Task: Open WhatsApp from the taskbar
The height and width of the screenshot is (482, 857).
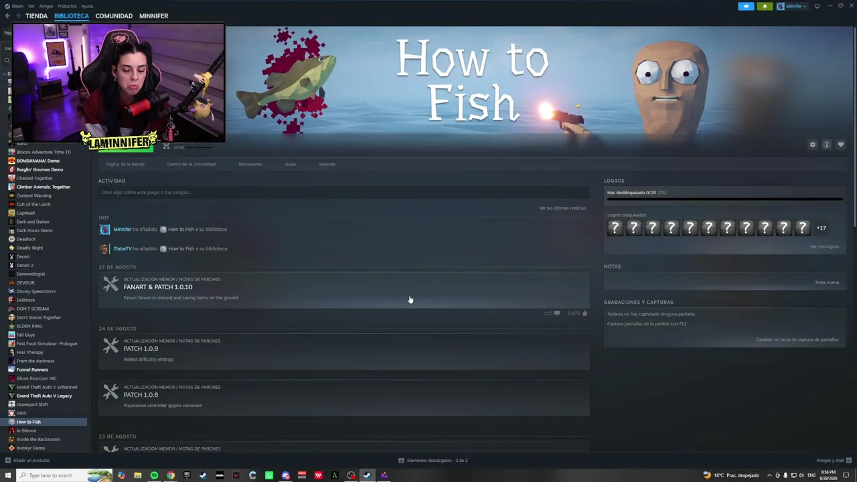Action: (269, 475)
